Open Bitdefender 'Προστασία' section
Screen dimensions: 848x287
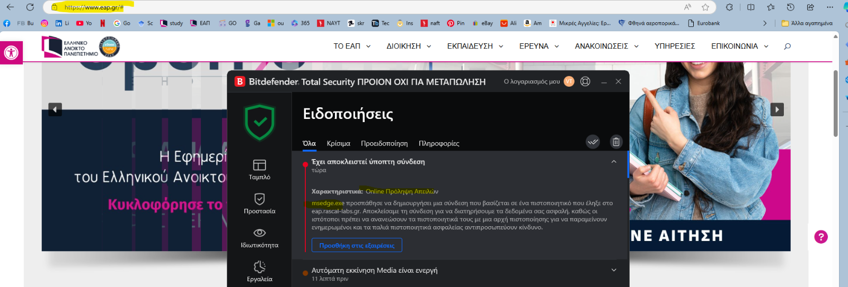[x=259, y=203]
